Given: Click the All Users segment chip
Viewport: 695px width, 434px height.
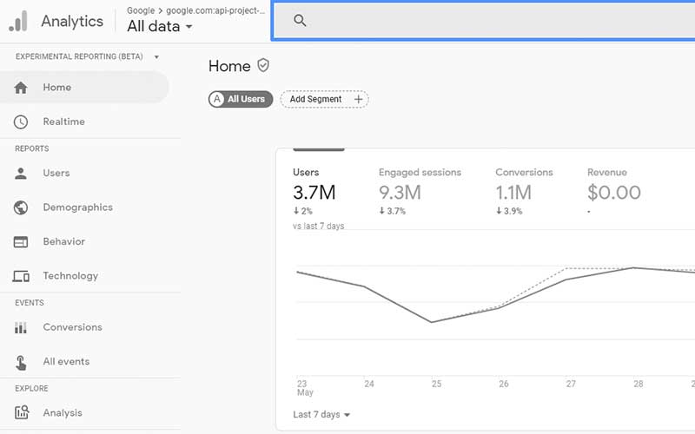Looking at the screenshot, I should point(241,99).
